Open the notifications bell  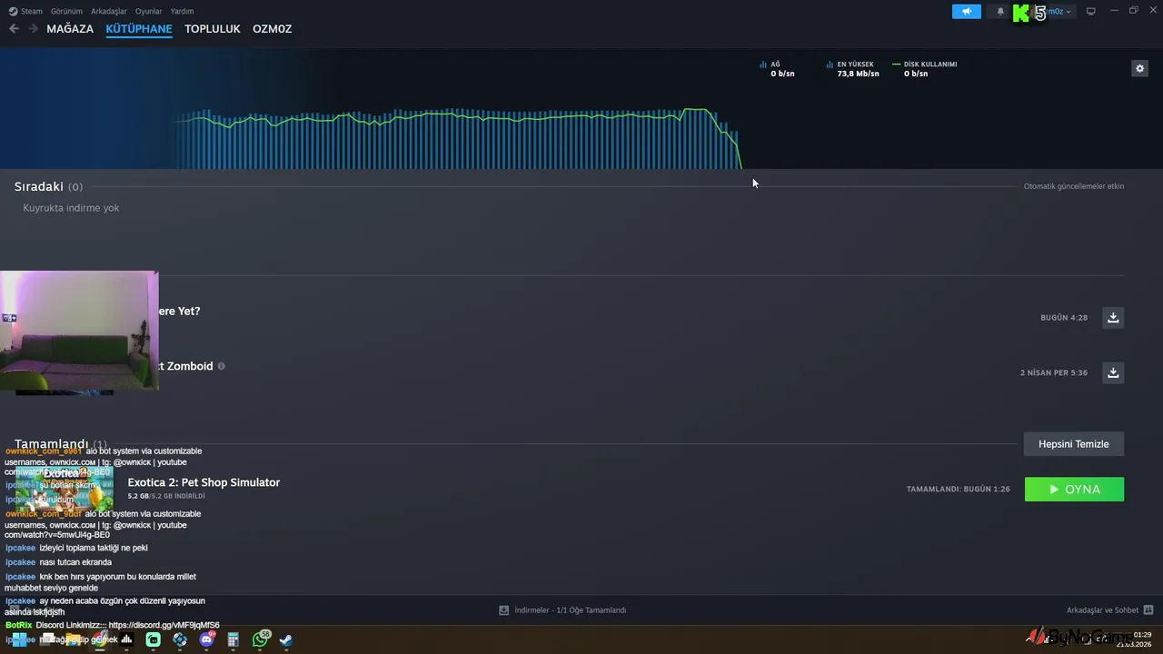[x=1000, y=12]
